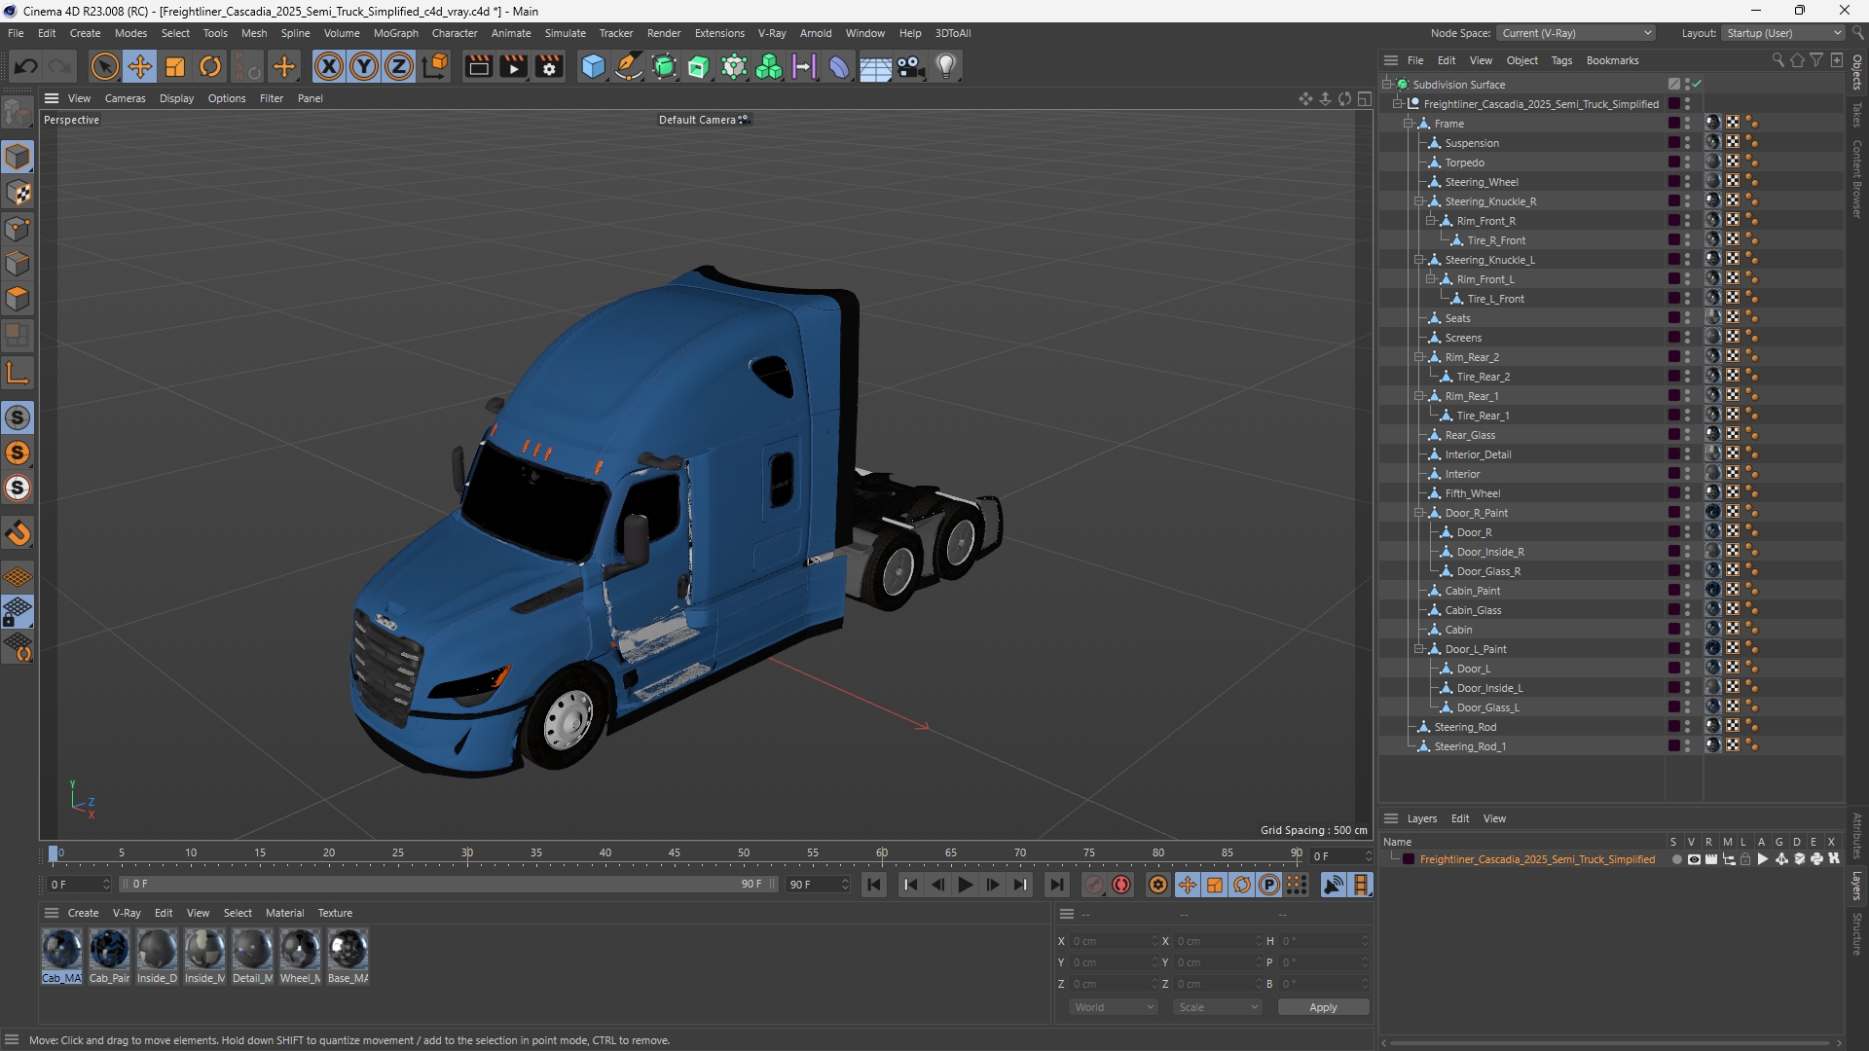Play the animation forward
1869x1051 pixels.
pos(965,885)
